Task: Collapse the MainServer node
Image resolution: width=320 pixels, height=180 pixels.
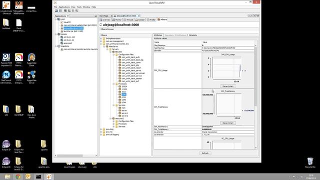Action: point(104,46)
